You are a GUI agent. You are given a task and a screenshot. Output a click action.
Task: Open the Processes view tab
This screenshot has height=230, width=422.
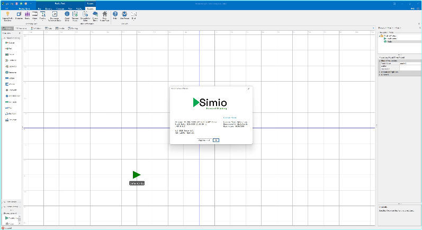[x=21, y=28]
